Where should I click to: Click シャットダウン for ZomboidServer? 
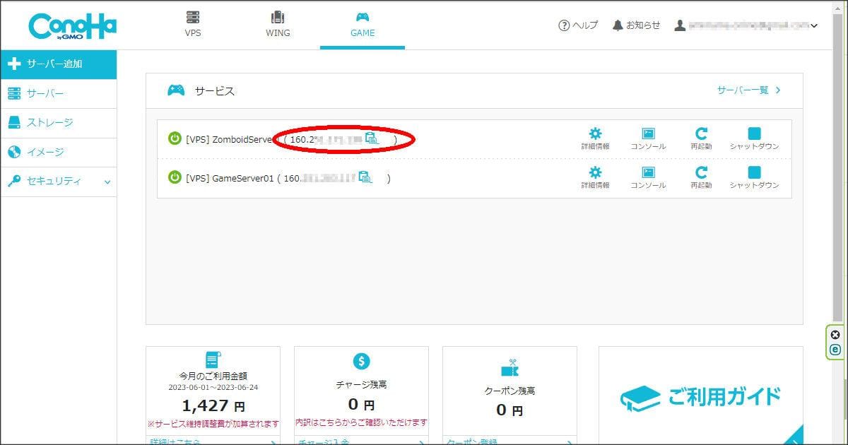(754, 139)
